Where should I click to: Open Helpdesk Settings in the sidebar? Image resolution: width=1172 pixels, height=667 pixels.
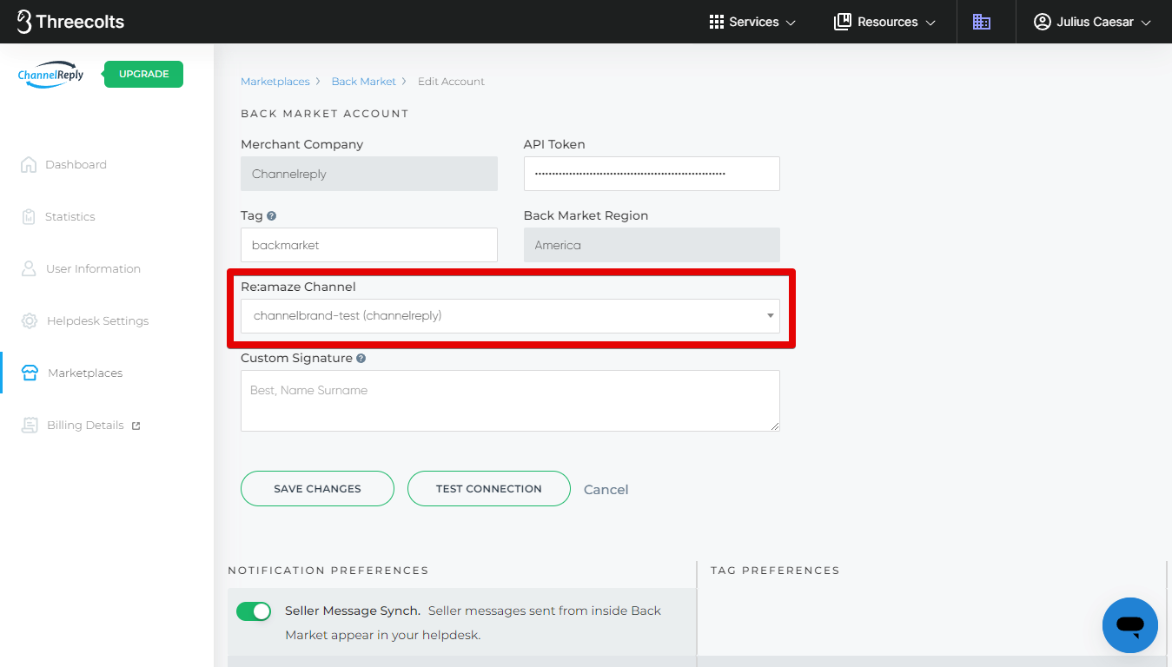(85, 320)
